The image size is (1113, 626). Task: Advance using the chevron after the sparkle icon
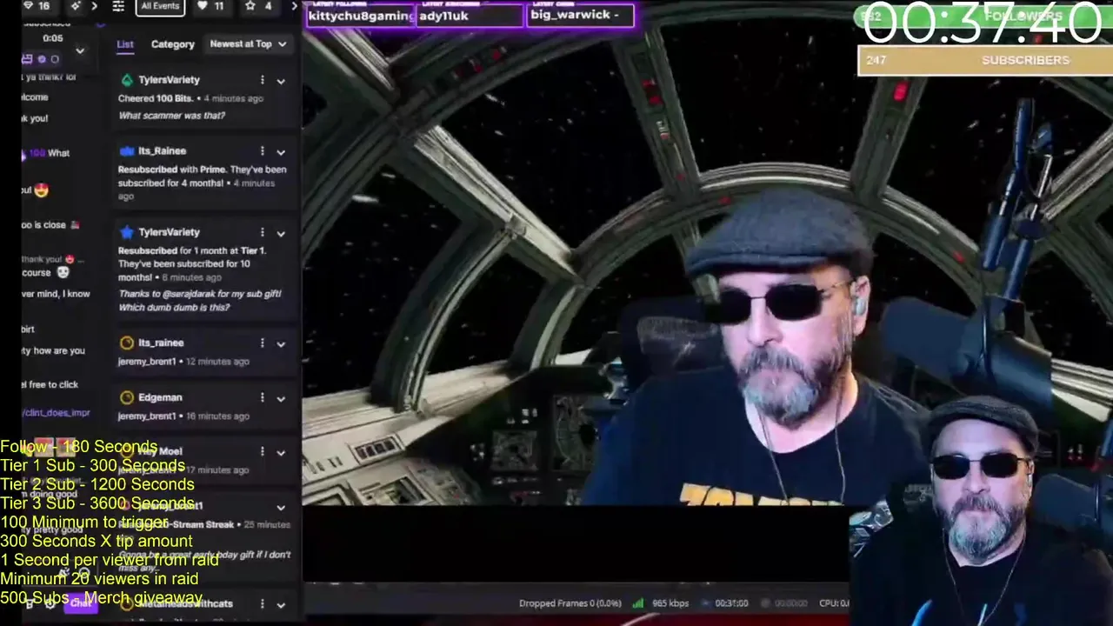94,6
